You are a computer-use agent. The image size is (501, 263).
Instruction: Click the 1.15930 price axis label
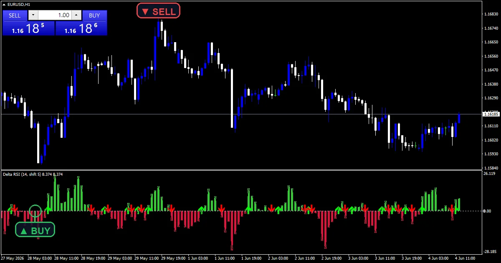[x=491, y=154]
